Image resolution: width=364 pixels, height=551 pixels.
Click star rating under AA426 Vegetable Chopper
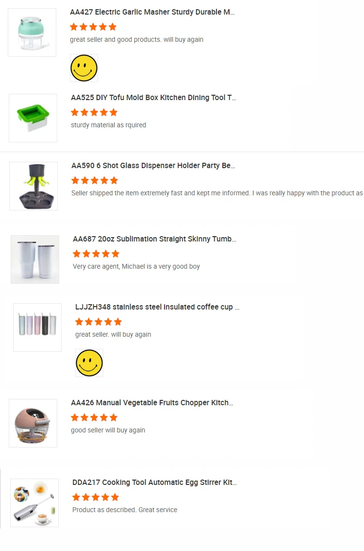(94, 417)
